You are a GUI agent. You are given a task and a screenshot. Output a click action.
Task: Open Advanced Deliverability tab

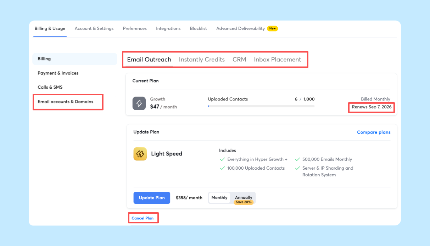(240, 28)
